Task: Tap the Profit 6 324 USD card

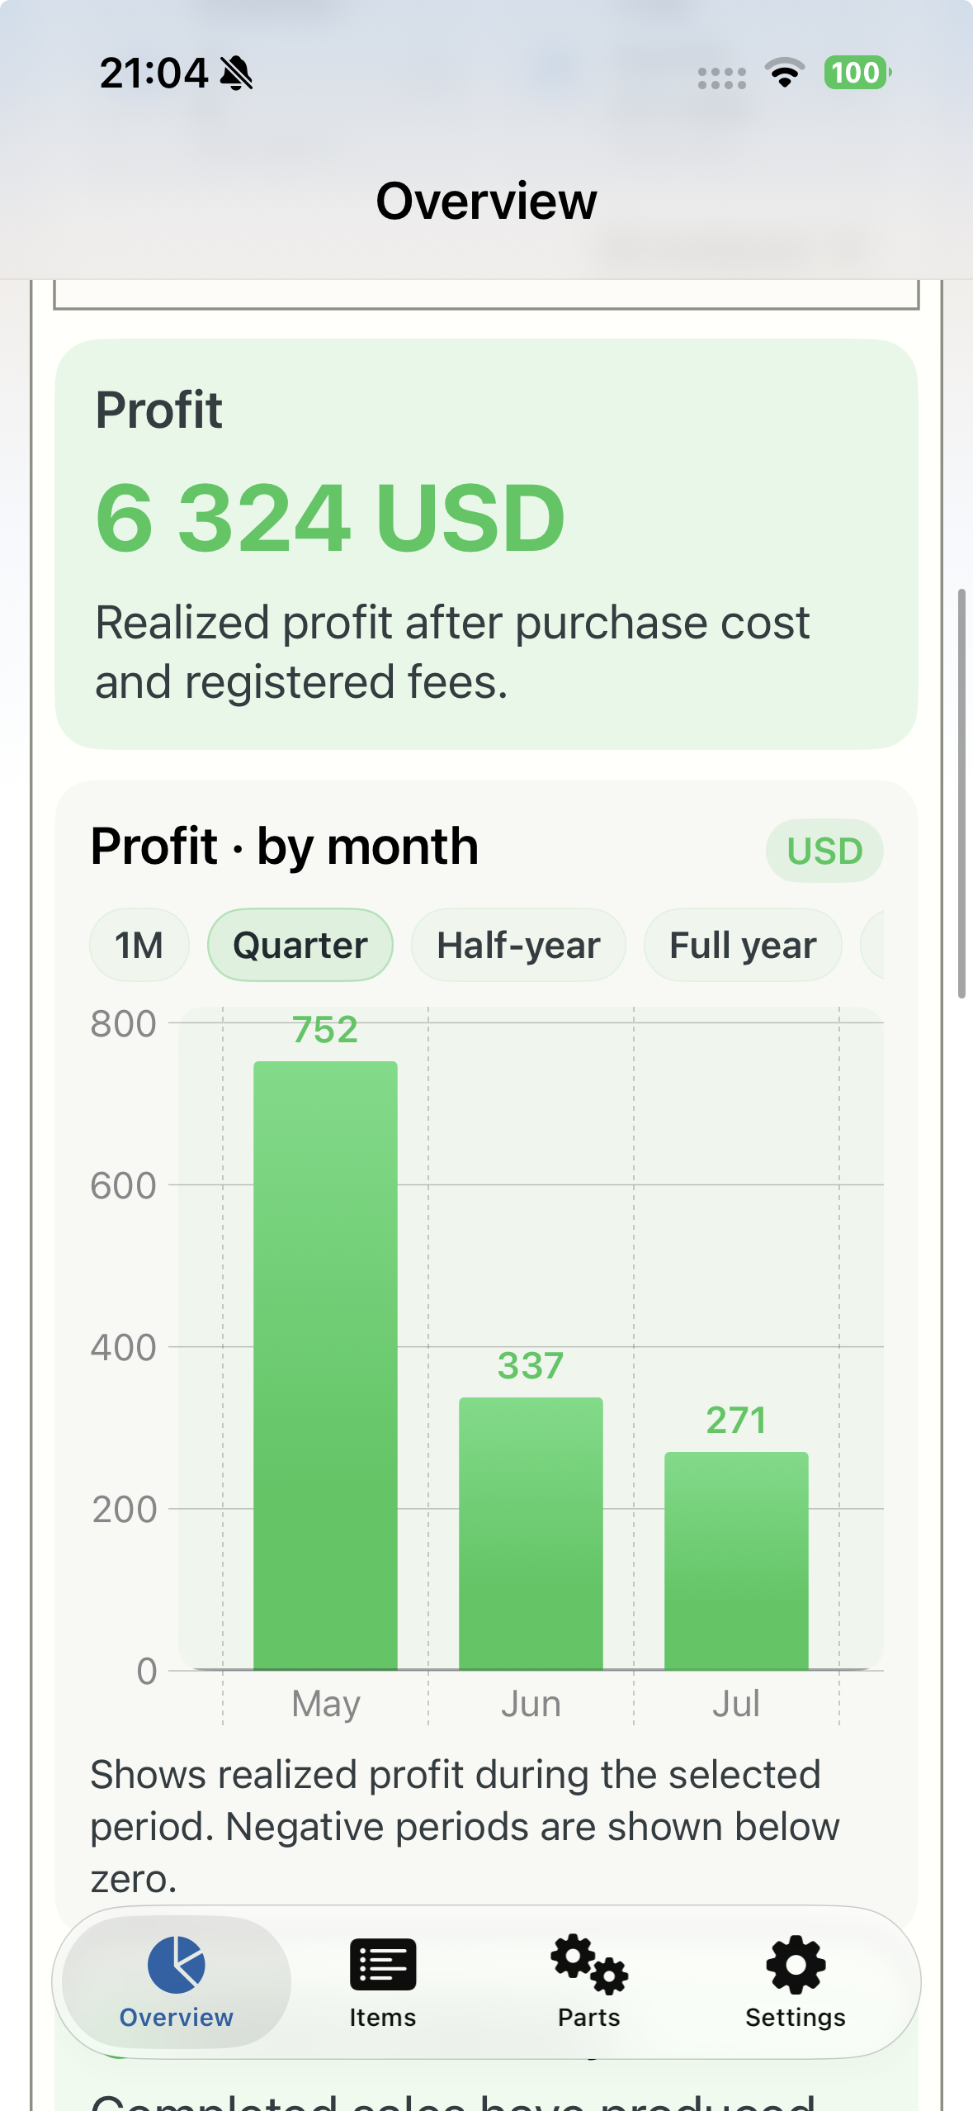Action: (486, 544)
